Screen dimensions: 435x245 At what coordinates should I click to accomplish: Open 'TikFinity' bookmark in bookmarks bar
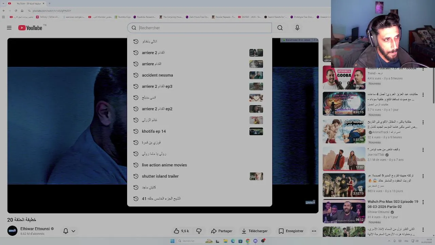[48, 17]
